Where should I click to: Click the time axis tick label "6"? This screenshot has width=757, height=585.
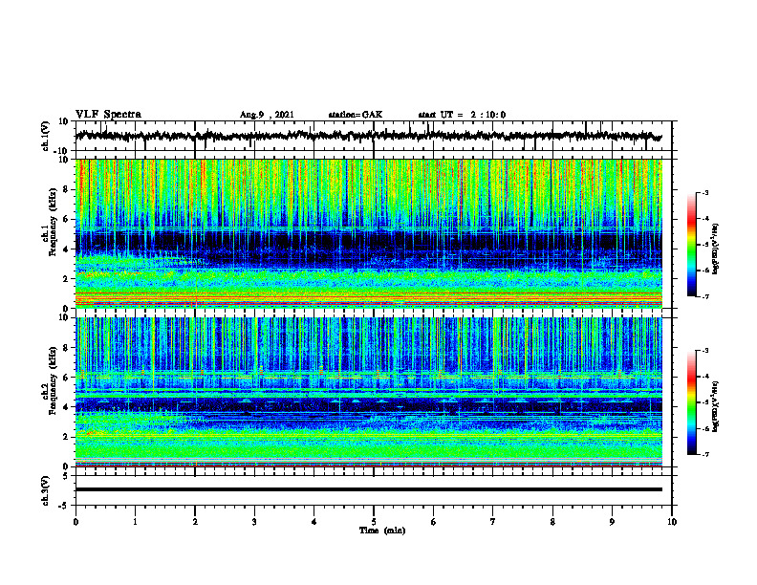click(434, 522)
